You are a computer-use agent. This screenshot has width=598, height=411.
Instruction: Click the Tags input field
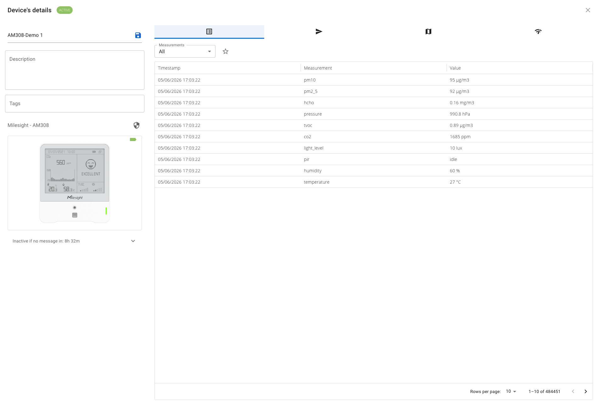click(75, 104)
